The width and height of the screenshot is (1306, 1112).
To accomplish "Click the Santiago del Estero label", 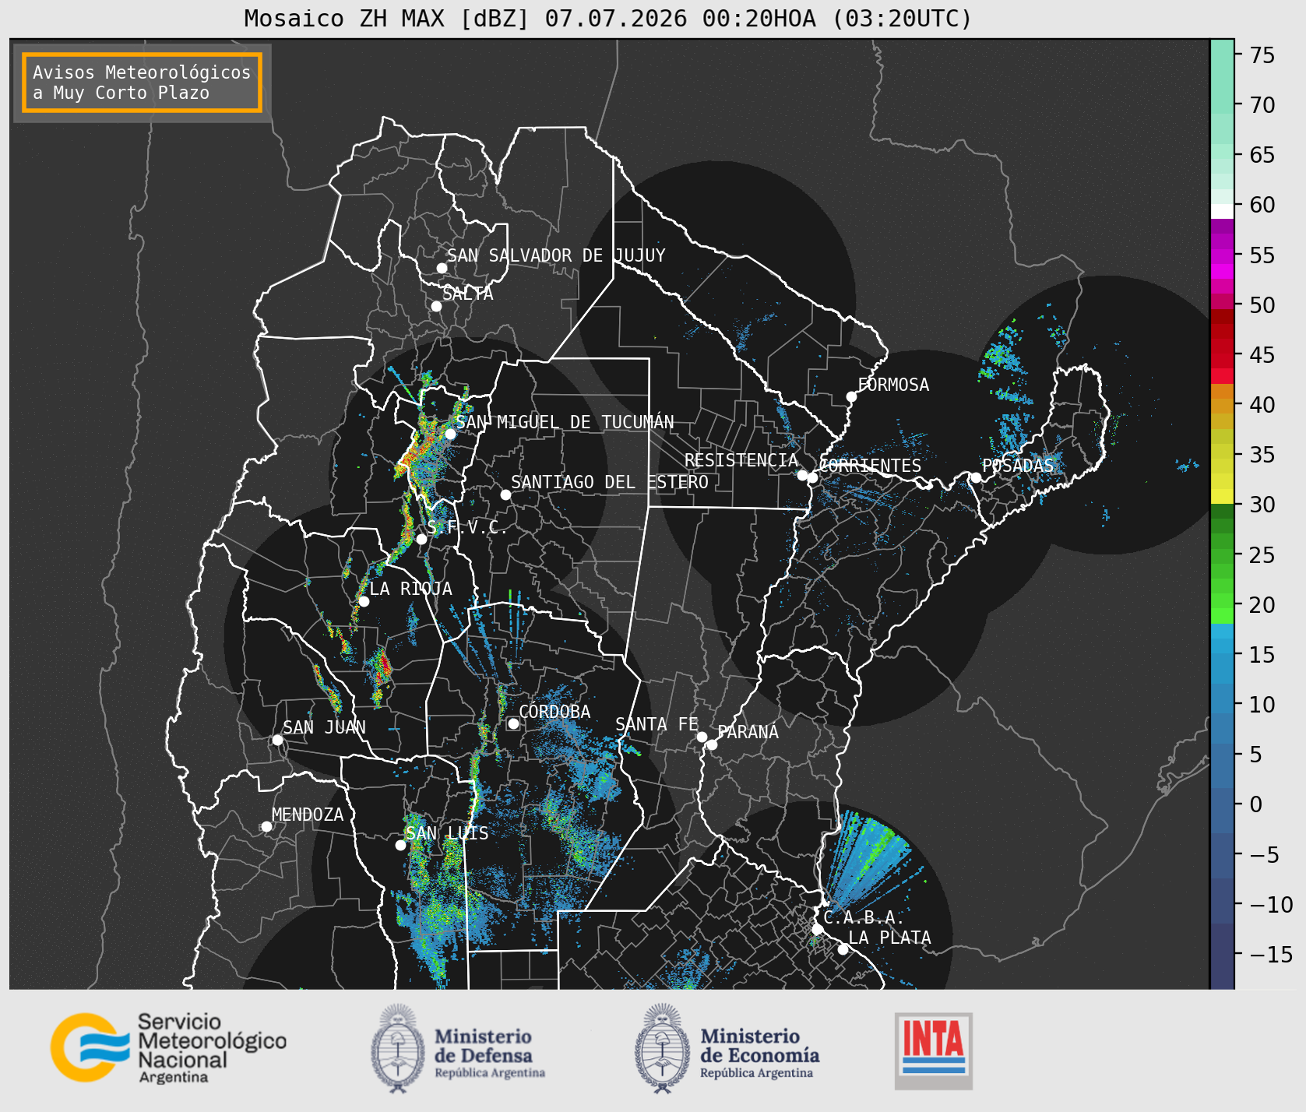I will click(610, 482).
